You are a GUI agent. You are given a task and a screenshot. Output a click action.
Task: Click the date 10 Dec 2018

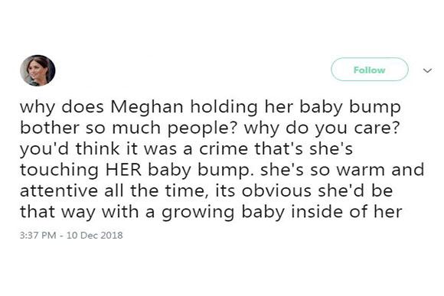point(95,235)
